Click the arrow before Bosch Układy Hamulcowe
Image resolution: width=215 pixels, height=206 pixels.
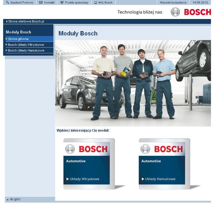coord(6,50)
